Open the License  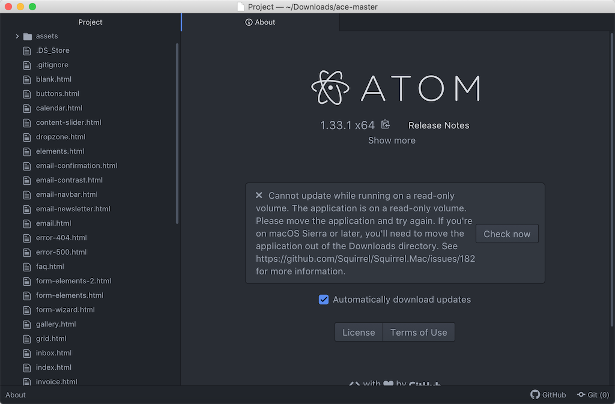pos(359,332)
